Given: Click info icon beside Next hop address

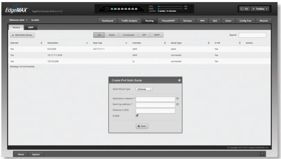Looking at the screenshot, I should (178, 104).
